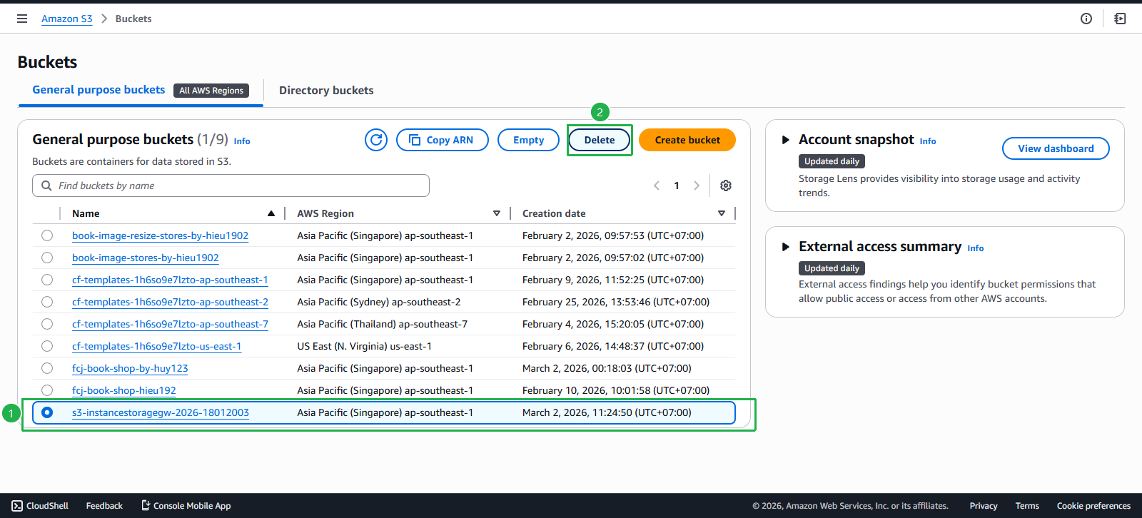Viewport: 1142px width, 518px height.
Task: Open bucket cf-templates-1h6so9e7lzto-us-east-1
Action: tap(157, 346)
